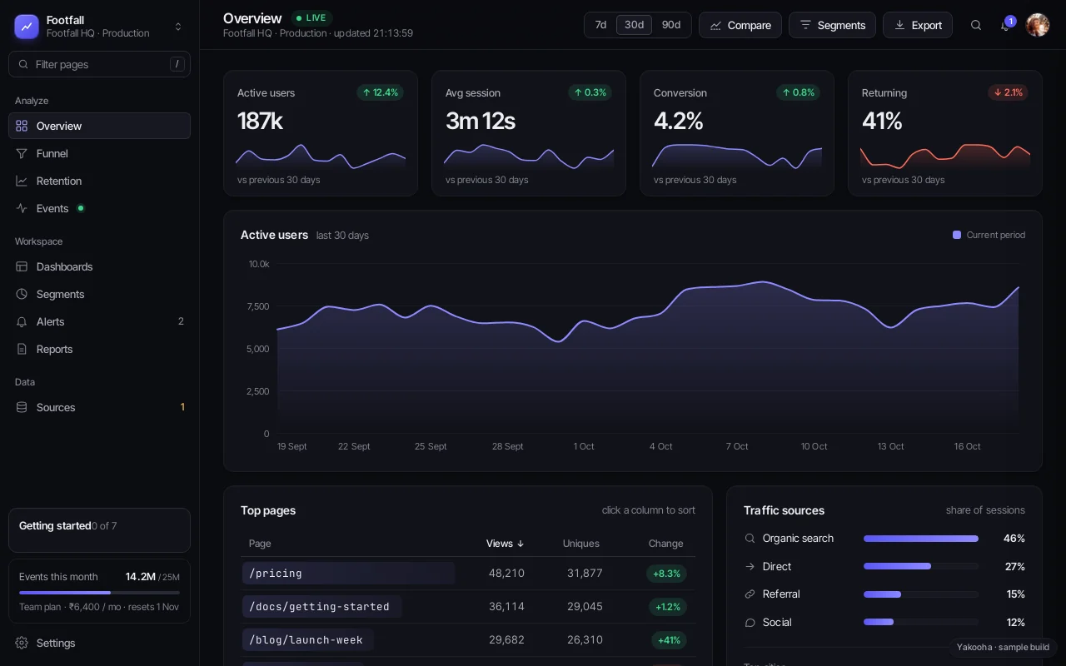Open the /pricing page row

[468, 574]
